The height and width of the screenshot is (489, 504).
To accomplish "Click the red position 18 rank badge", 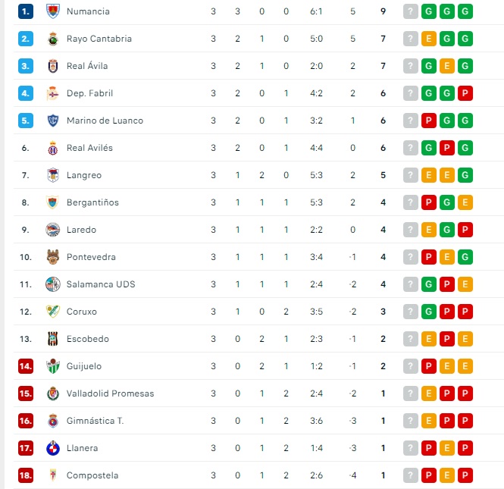I will click(27, 475).
